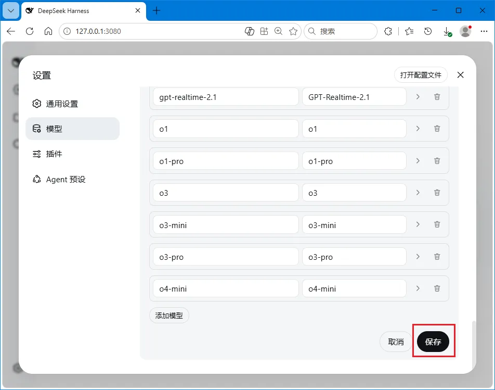Edit the o3 display name field
Viewport: 495px width, 390px height.
click(354, 193)
